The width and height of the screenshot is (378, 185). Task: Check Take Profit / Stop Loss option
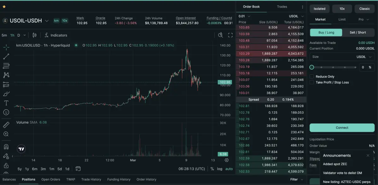pyautogui.click(x=312, y=83)
